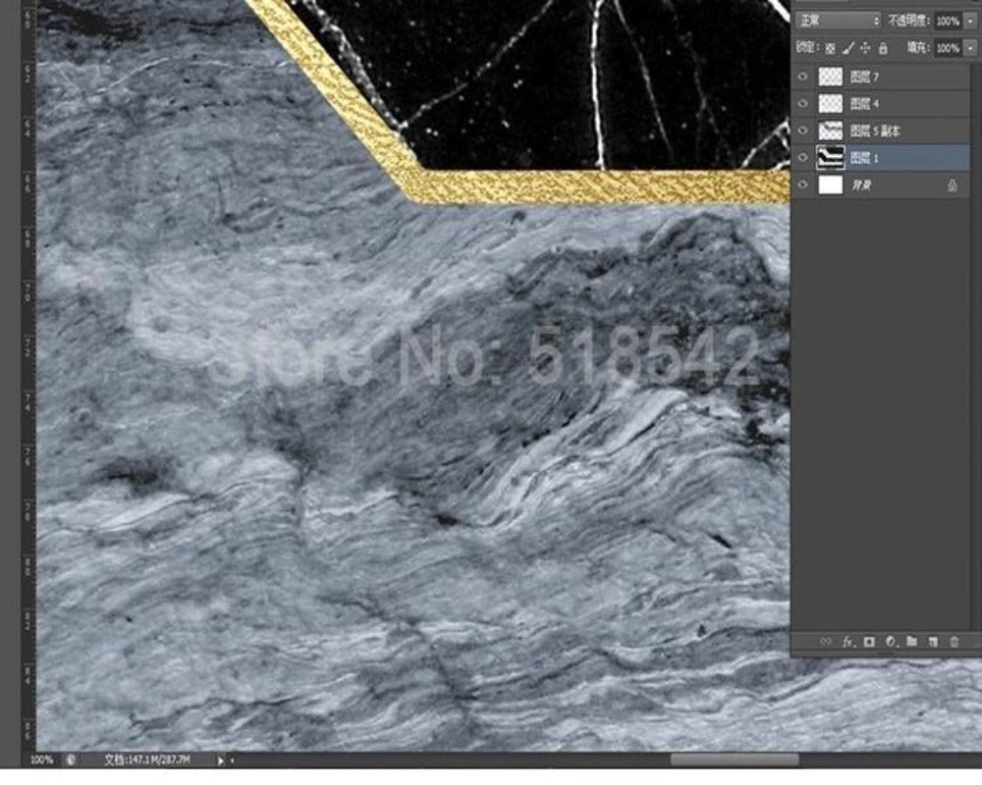Click the lock position icon
This screenshot has height=785, width=982.
click(864, 47)
